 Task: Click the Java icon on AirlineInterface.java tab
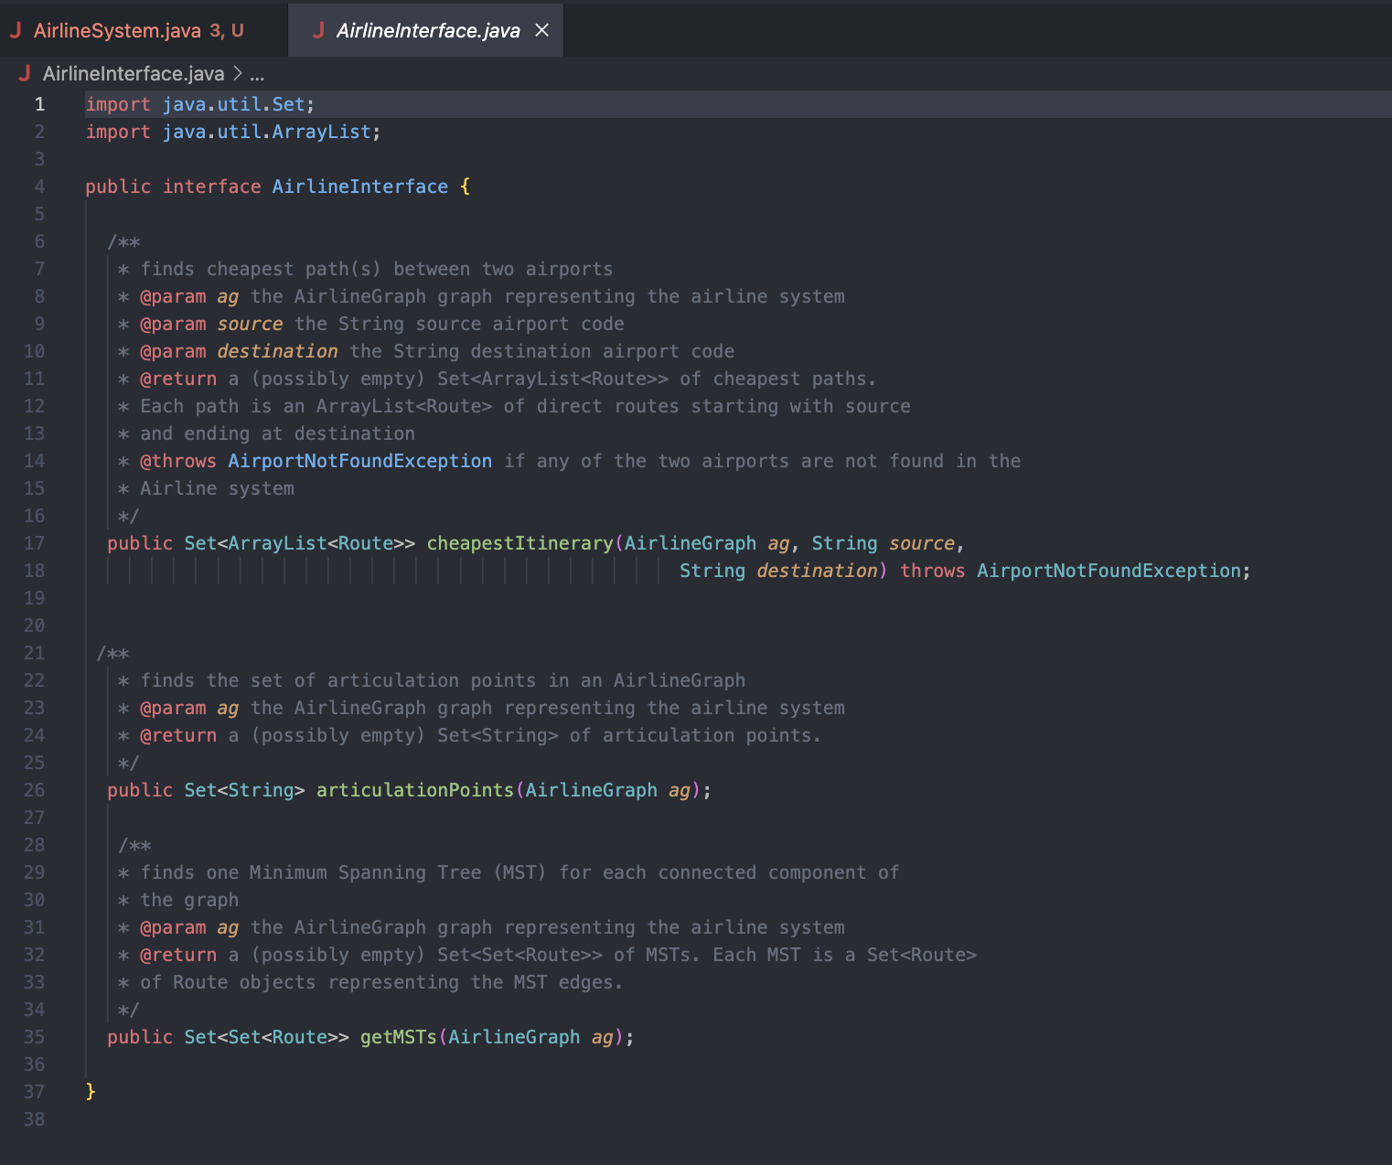point(319,29)
